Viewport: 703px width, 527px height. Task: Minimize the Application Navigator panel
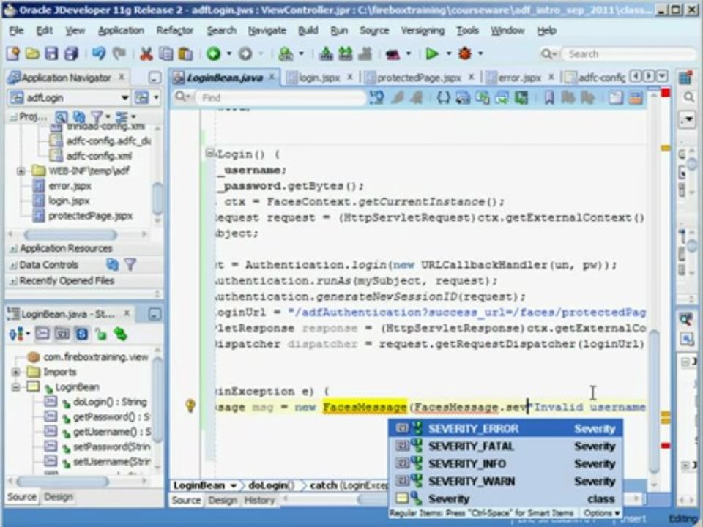pos(155,78)
